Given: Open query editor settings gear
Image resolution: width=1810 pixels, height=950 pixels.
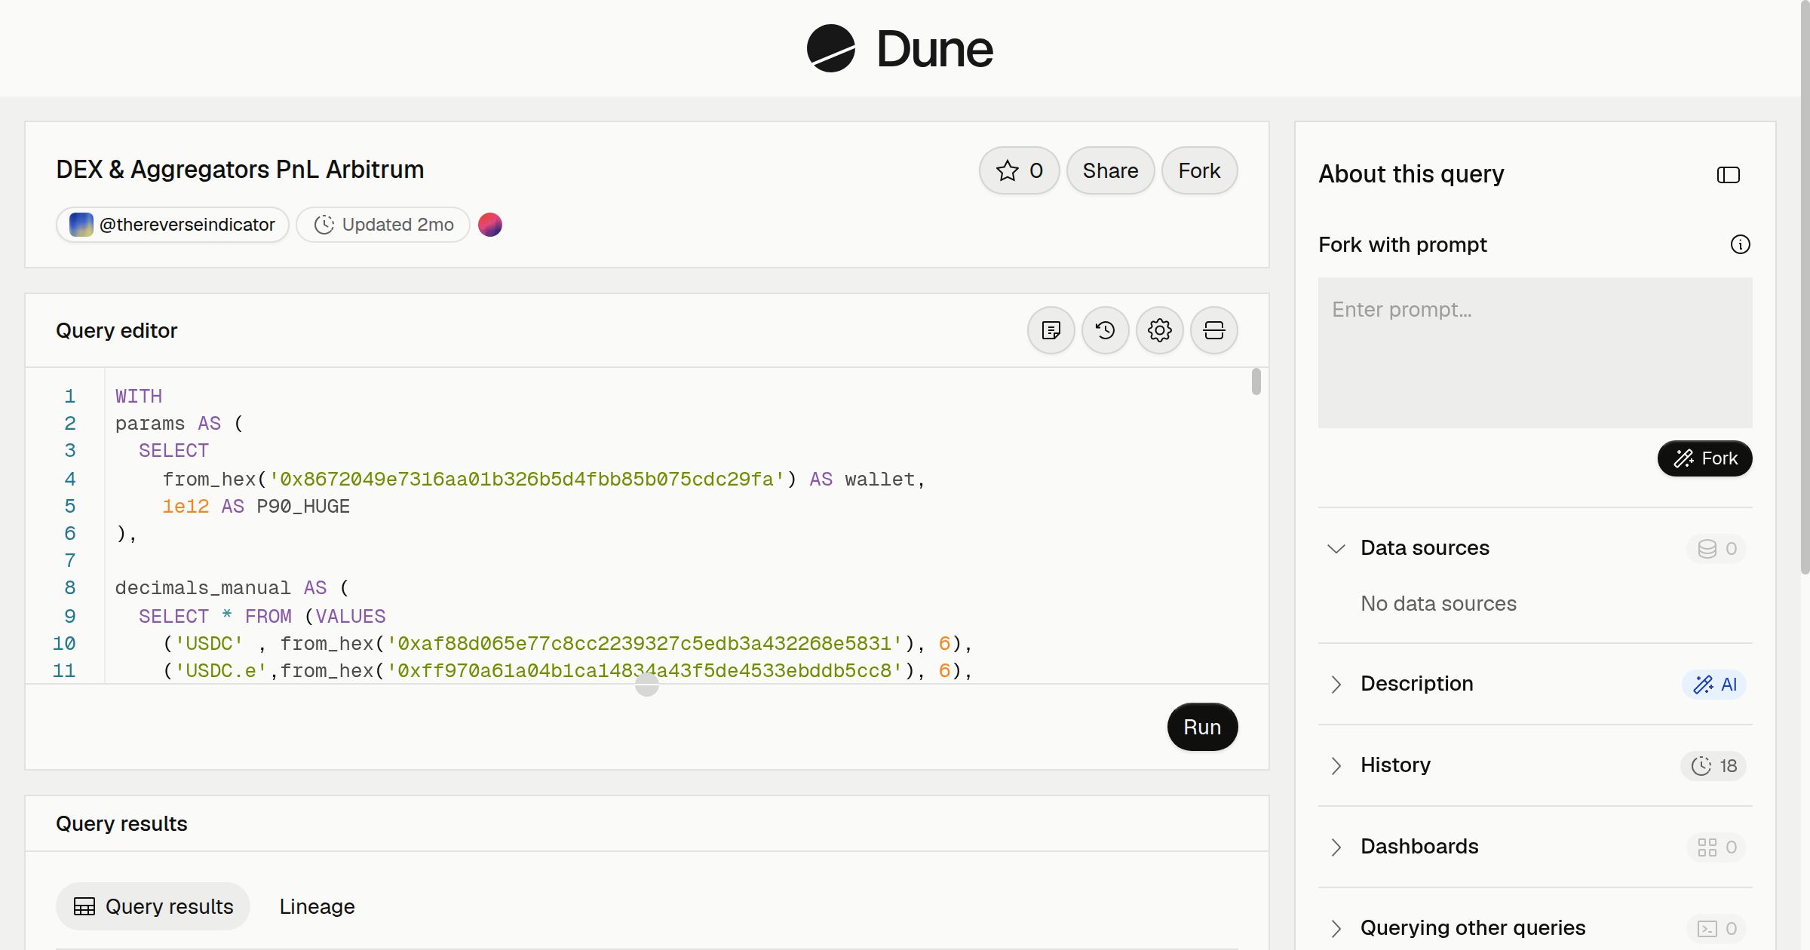Looking at the screenshot, I should click(x=1160, y=330).
